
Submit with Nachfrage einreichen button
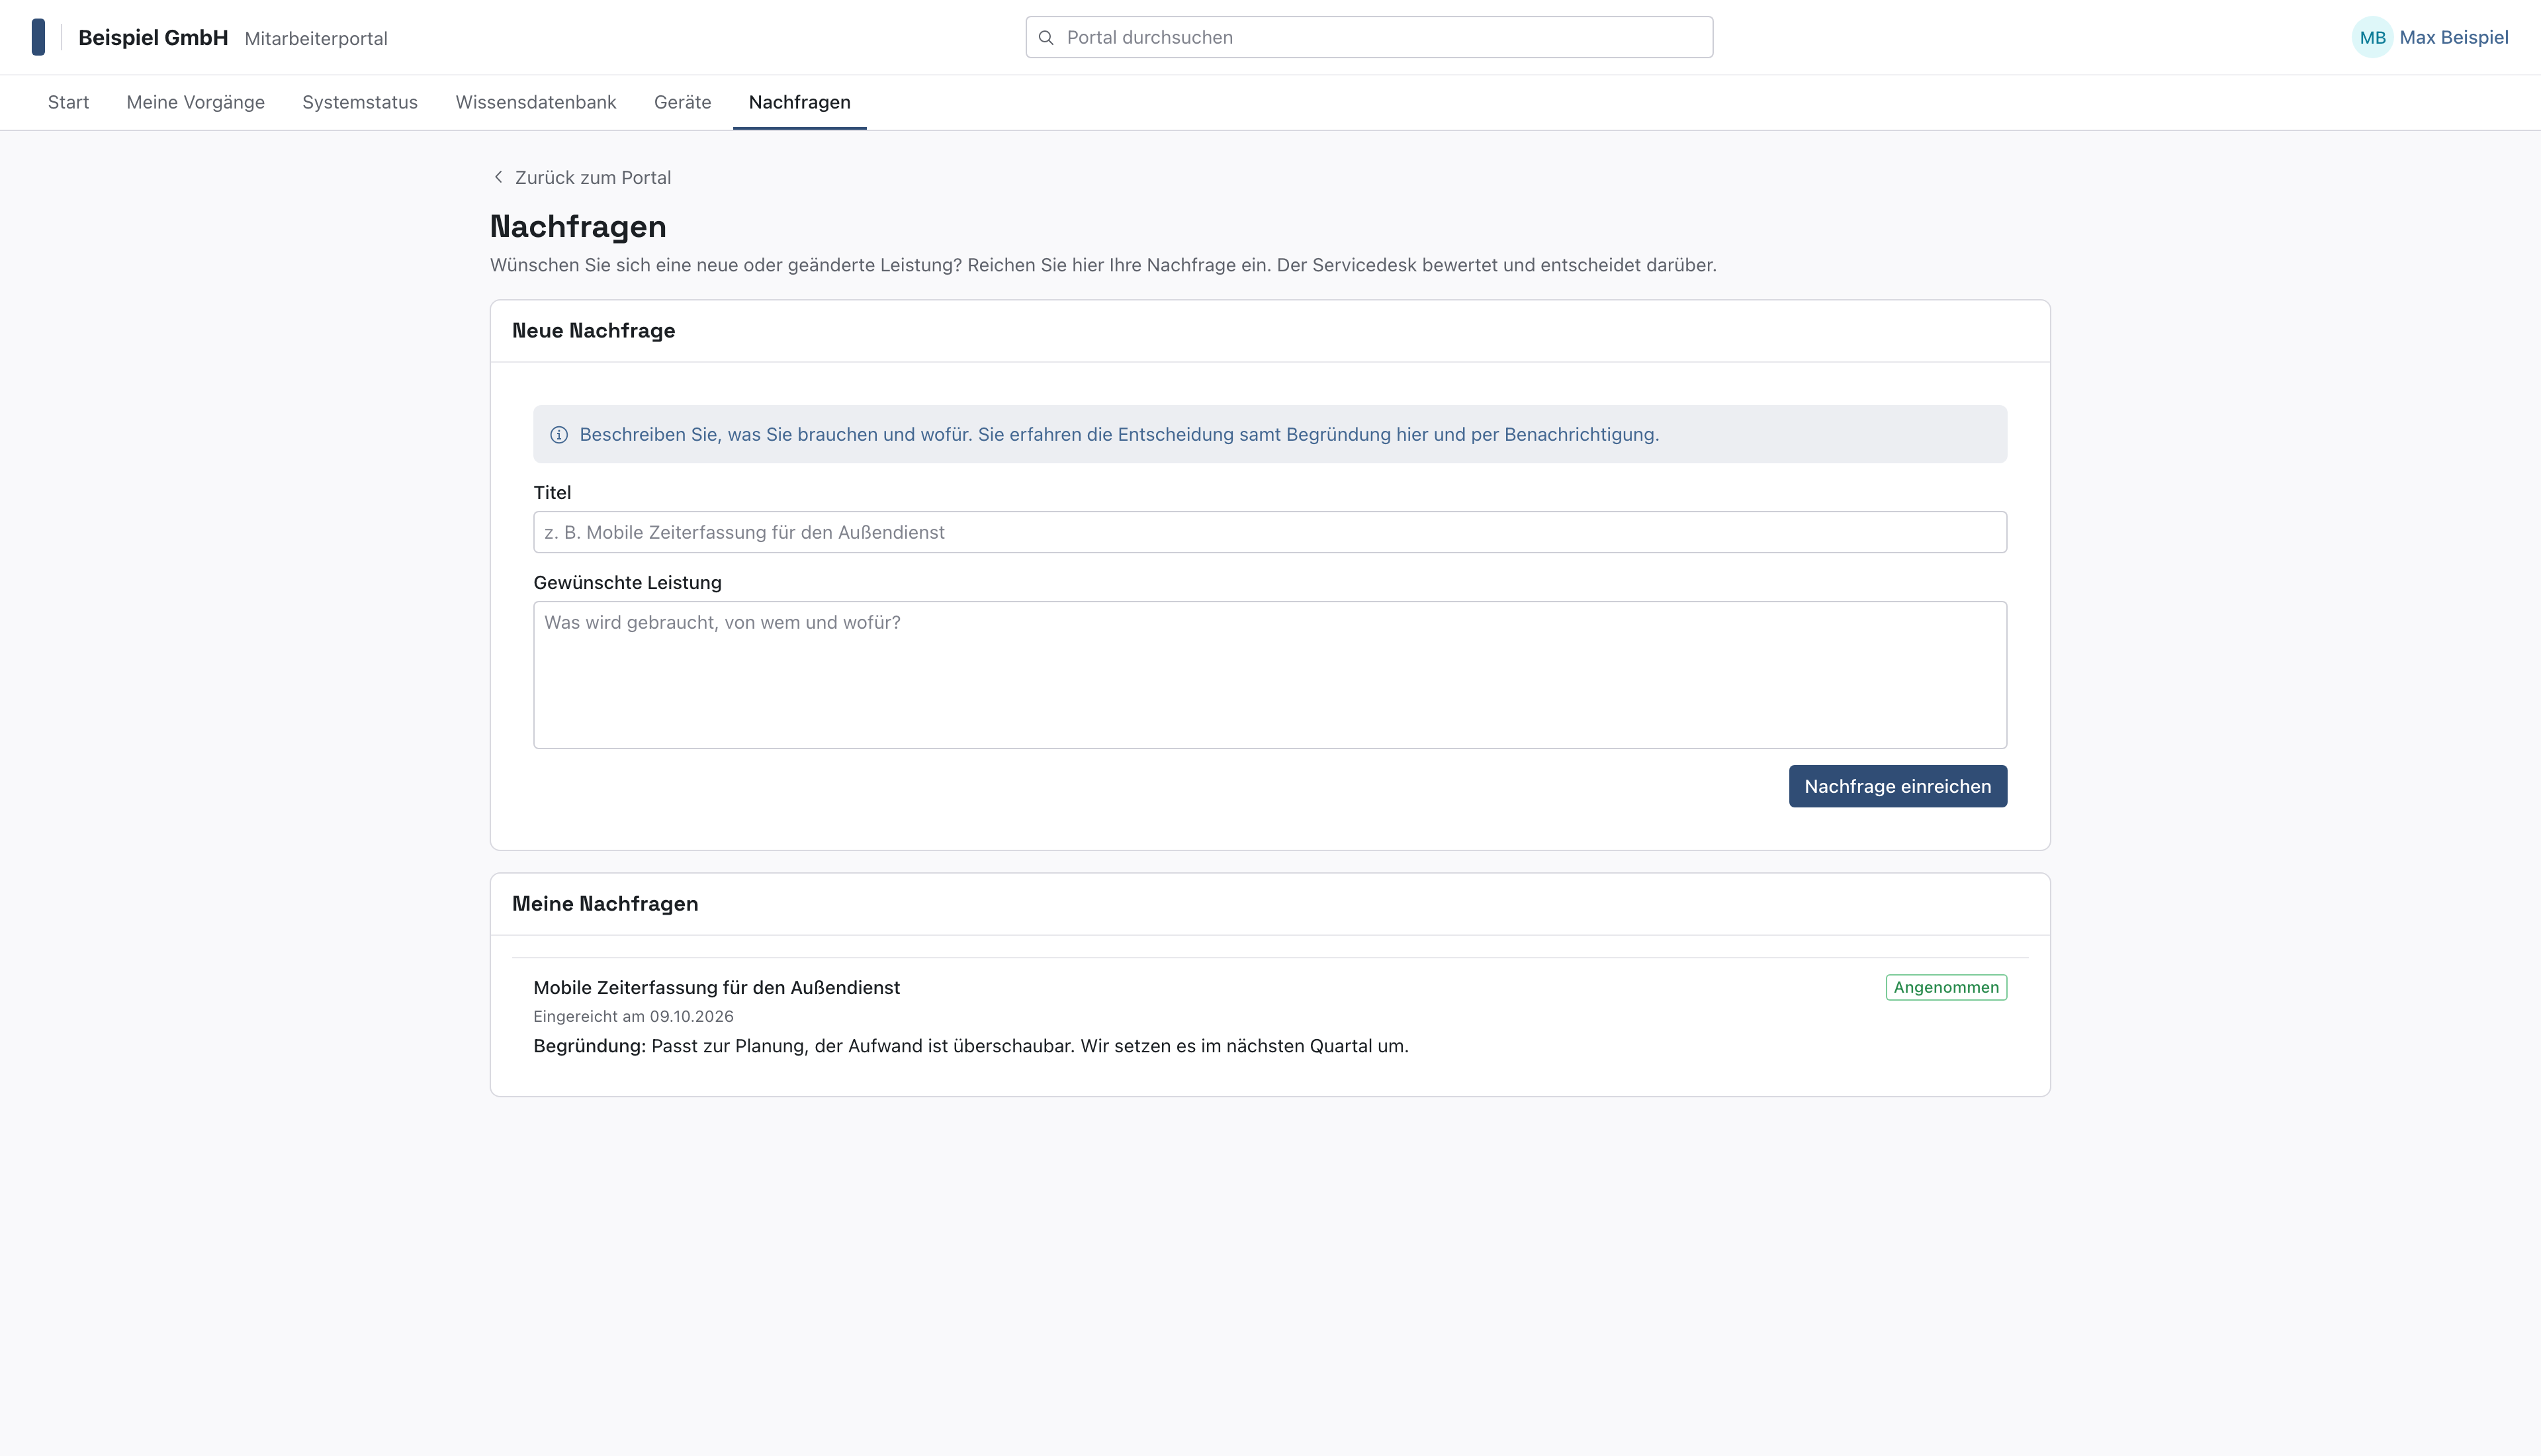tap(1897, 786)
